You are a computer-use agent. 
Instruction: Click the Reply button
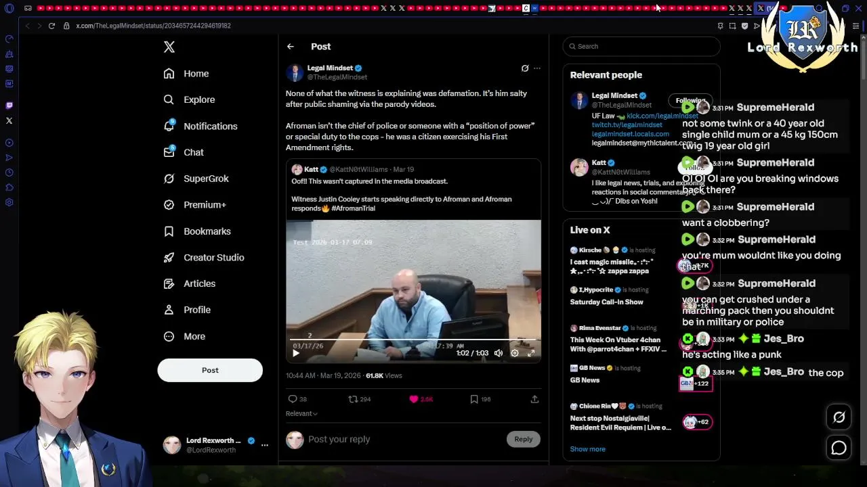pos(524,439)
